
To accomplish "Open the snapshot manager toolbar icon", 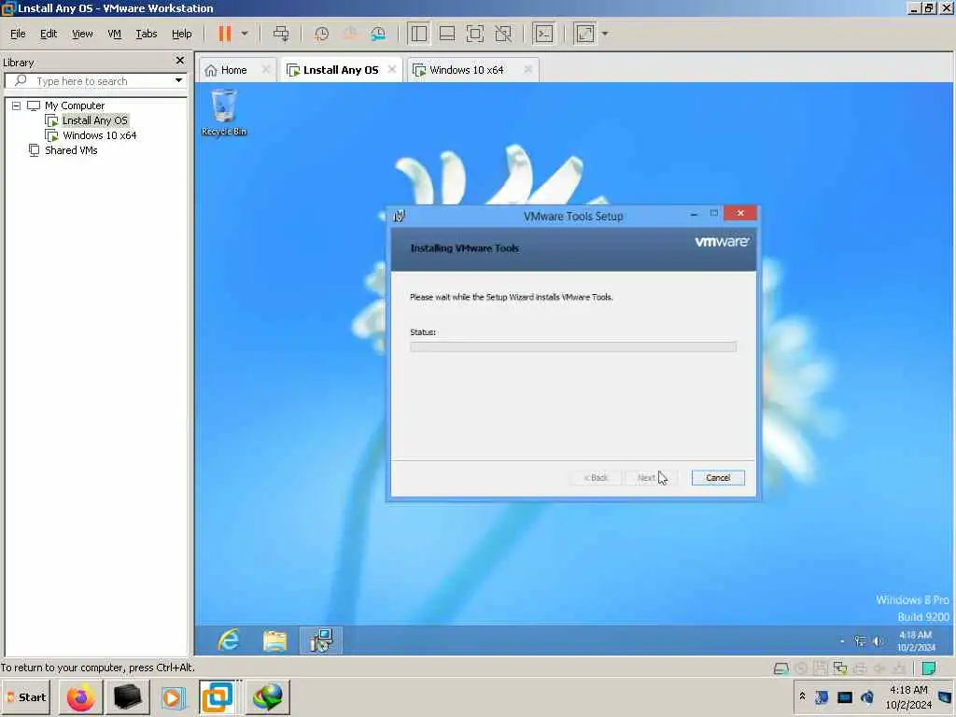I will pos(378,34).
